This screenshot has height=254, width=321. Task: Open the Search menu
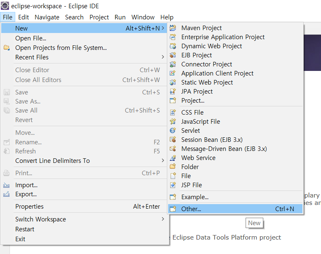point(74,17)
